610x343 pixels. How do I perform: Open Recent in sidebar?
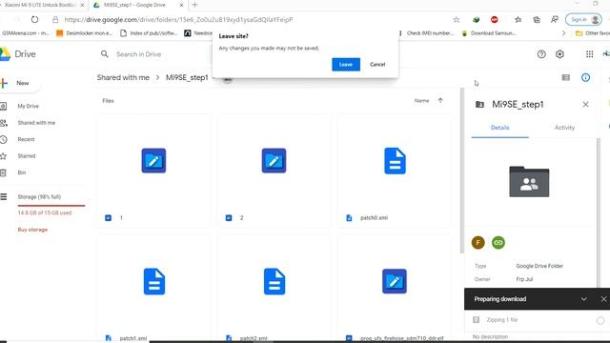pyautogui.click(x=26, y=139)
